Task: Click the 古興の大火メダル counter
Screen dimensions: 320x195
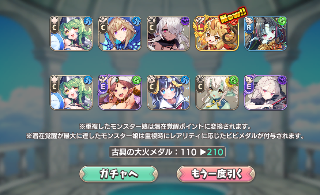Action: tap(167, 152)
